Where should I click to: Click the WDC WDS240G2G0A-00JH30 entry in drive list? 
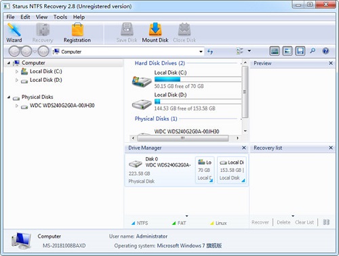click(186, 131)
